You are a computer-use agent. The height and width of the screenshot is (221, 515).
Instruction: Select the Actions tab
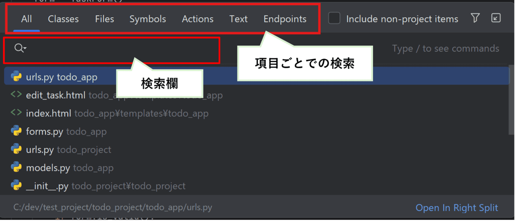tap(198, 19)
